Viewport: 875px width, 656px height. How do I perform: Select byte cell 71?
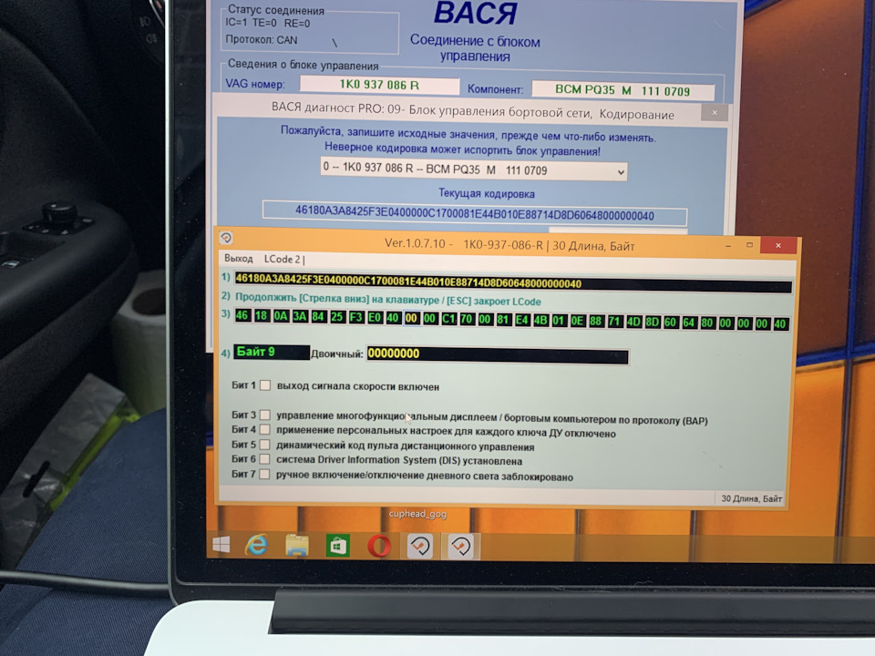614,322
